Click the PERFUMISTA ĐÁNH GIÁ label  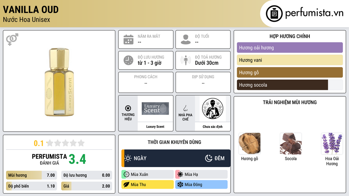point(49,159)
